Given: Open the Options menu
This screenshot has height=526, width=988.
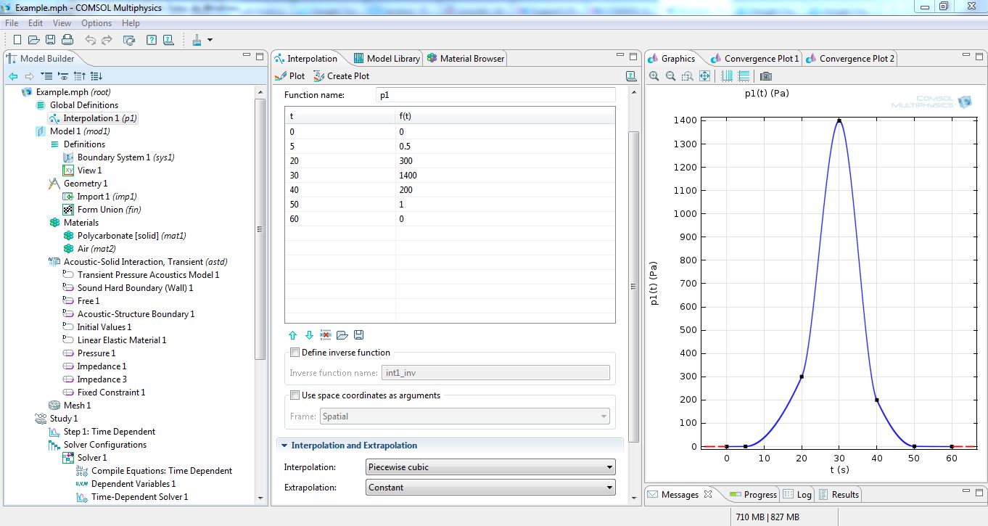Looking at the screenshot, I should click(96, 23).
